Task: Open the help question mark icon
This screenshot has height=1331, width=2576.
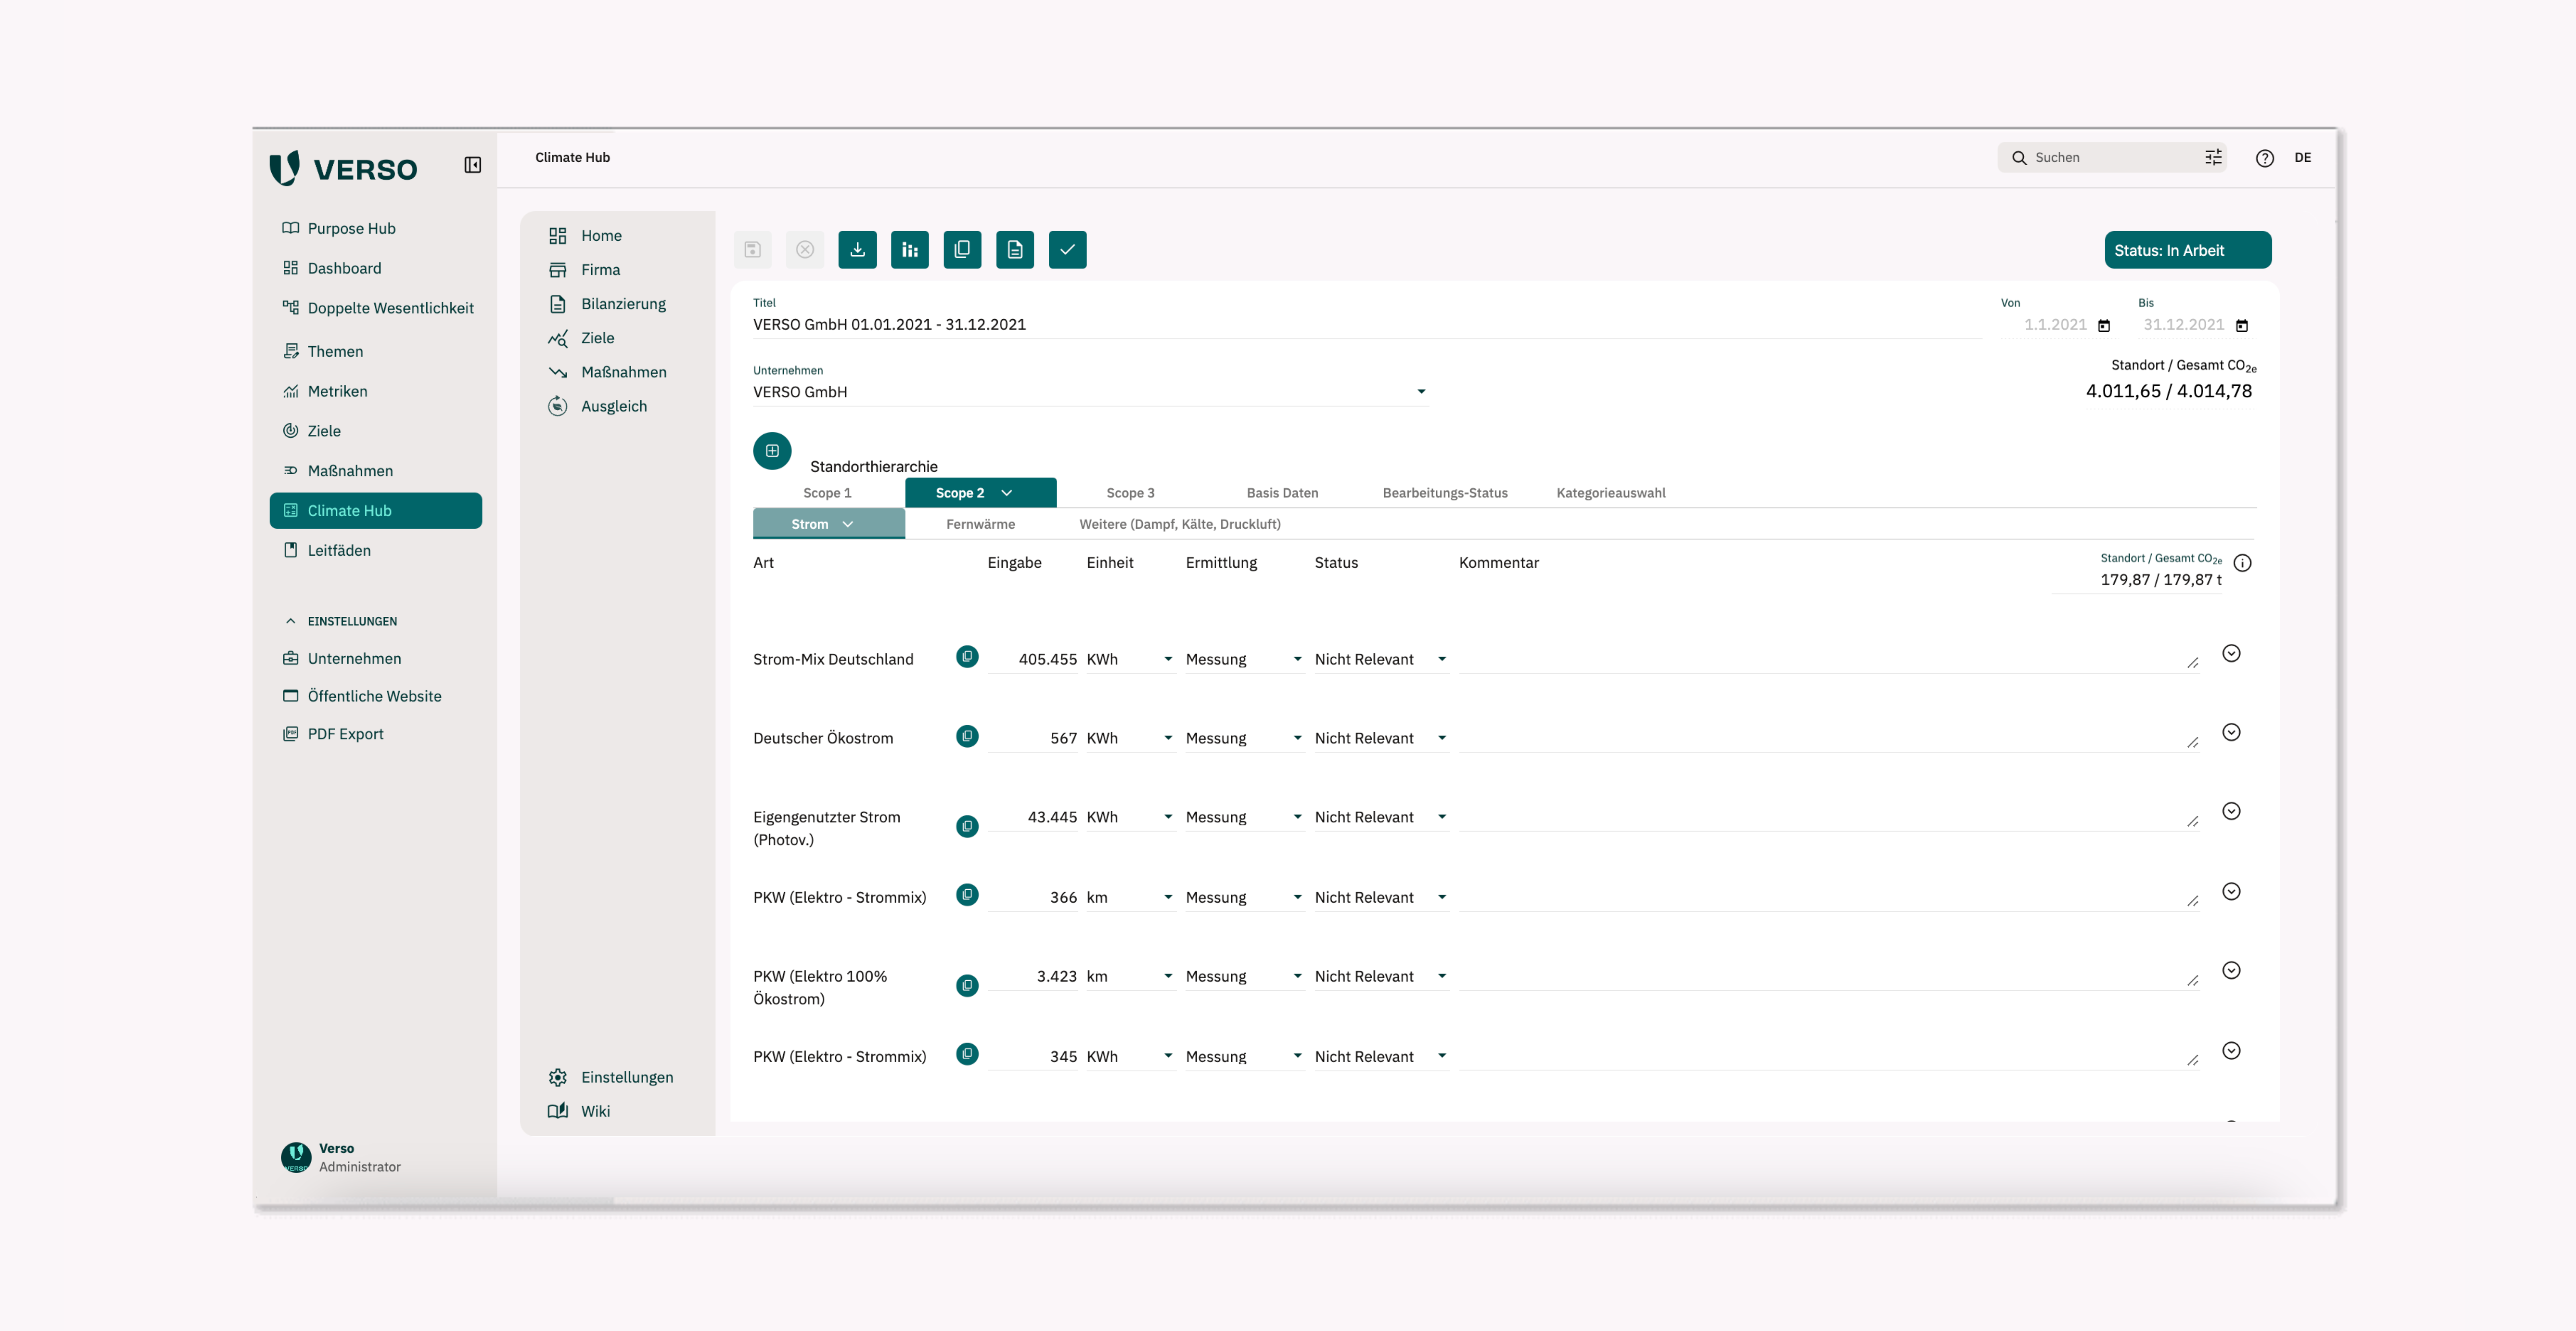Action: tap(2265, 158)
